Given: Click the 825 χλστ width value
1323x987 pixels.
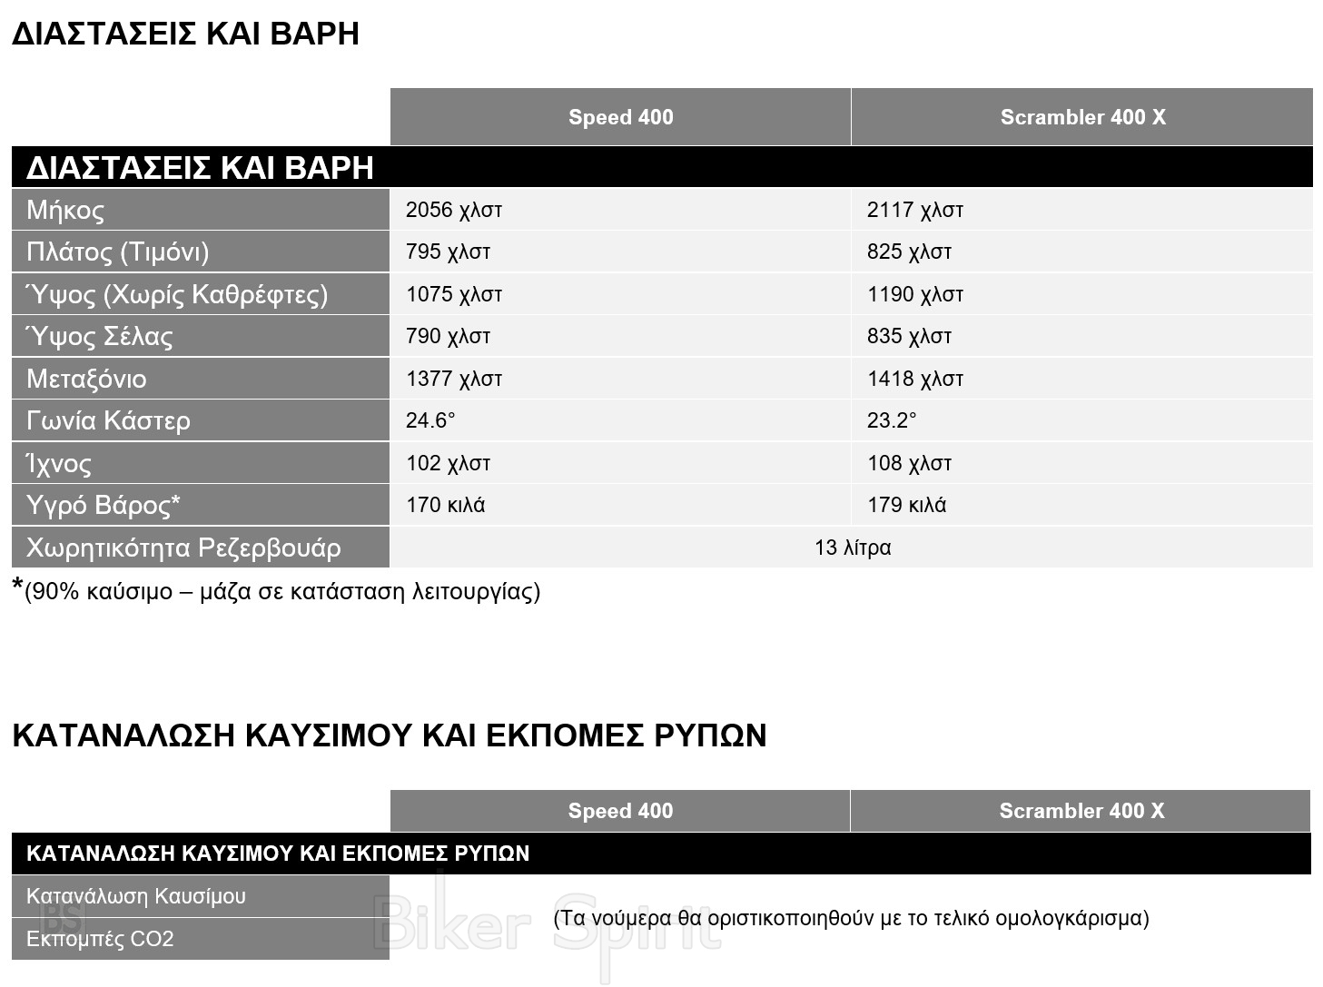Looking at the screenshot, I should point(909,252).
